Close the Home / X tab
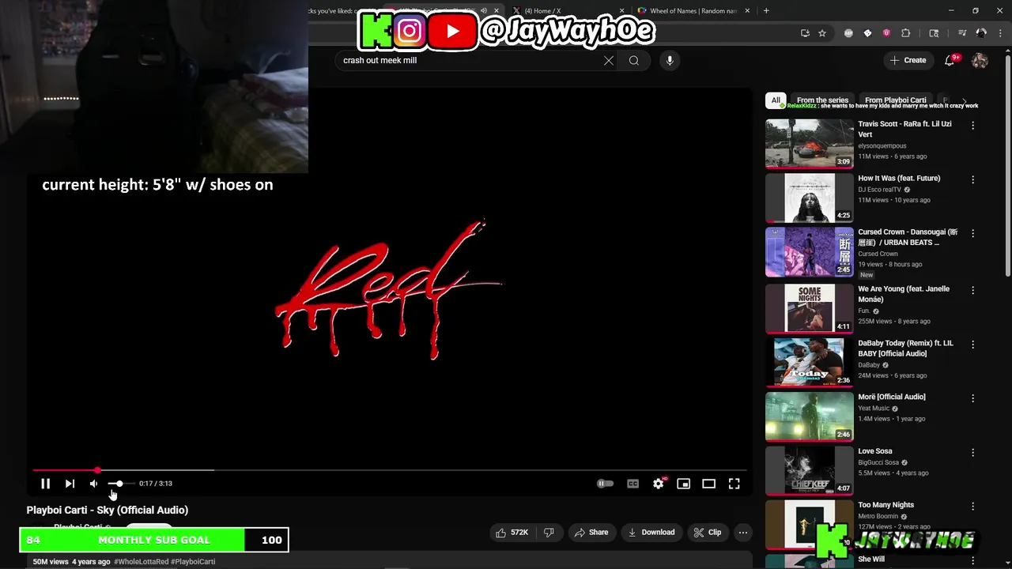Viewport: 1012px width, 569px height. click(621, 11)
